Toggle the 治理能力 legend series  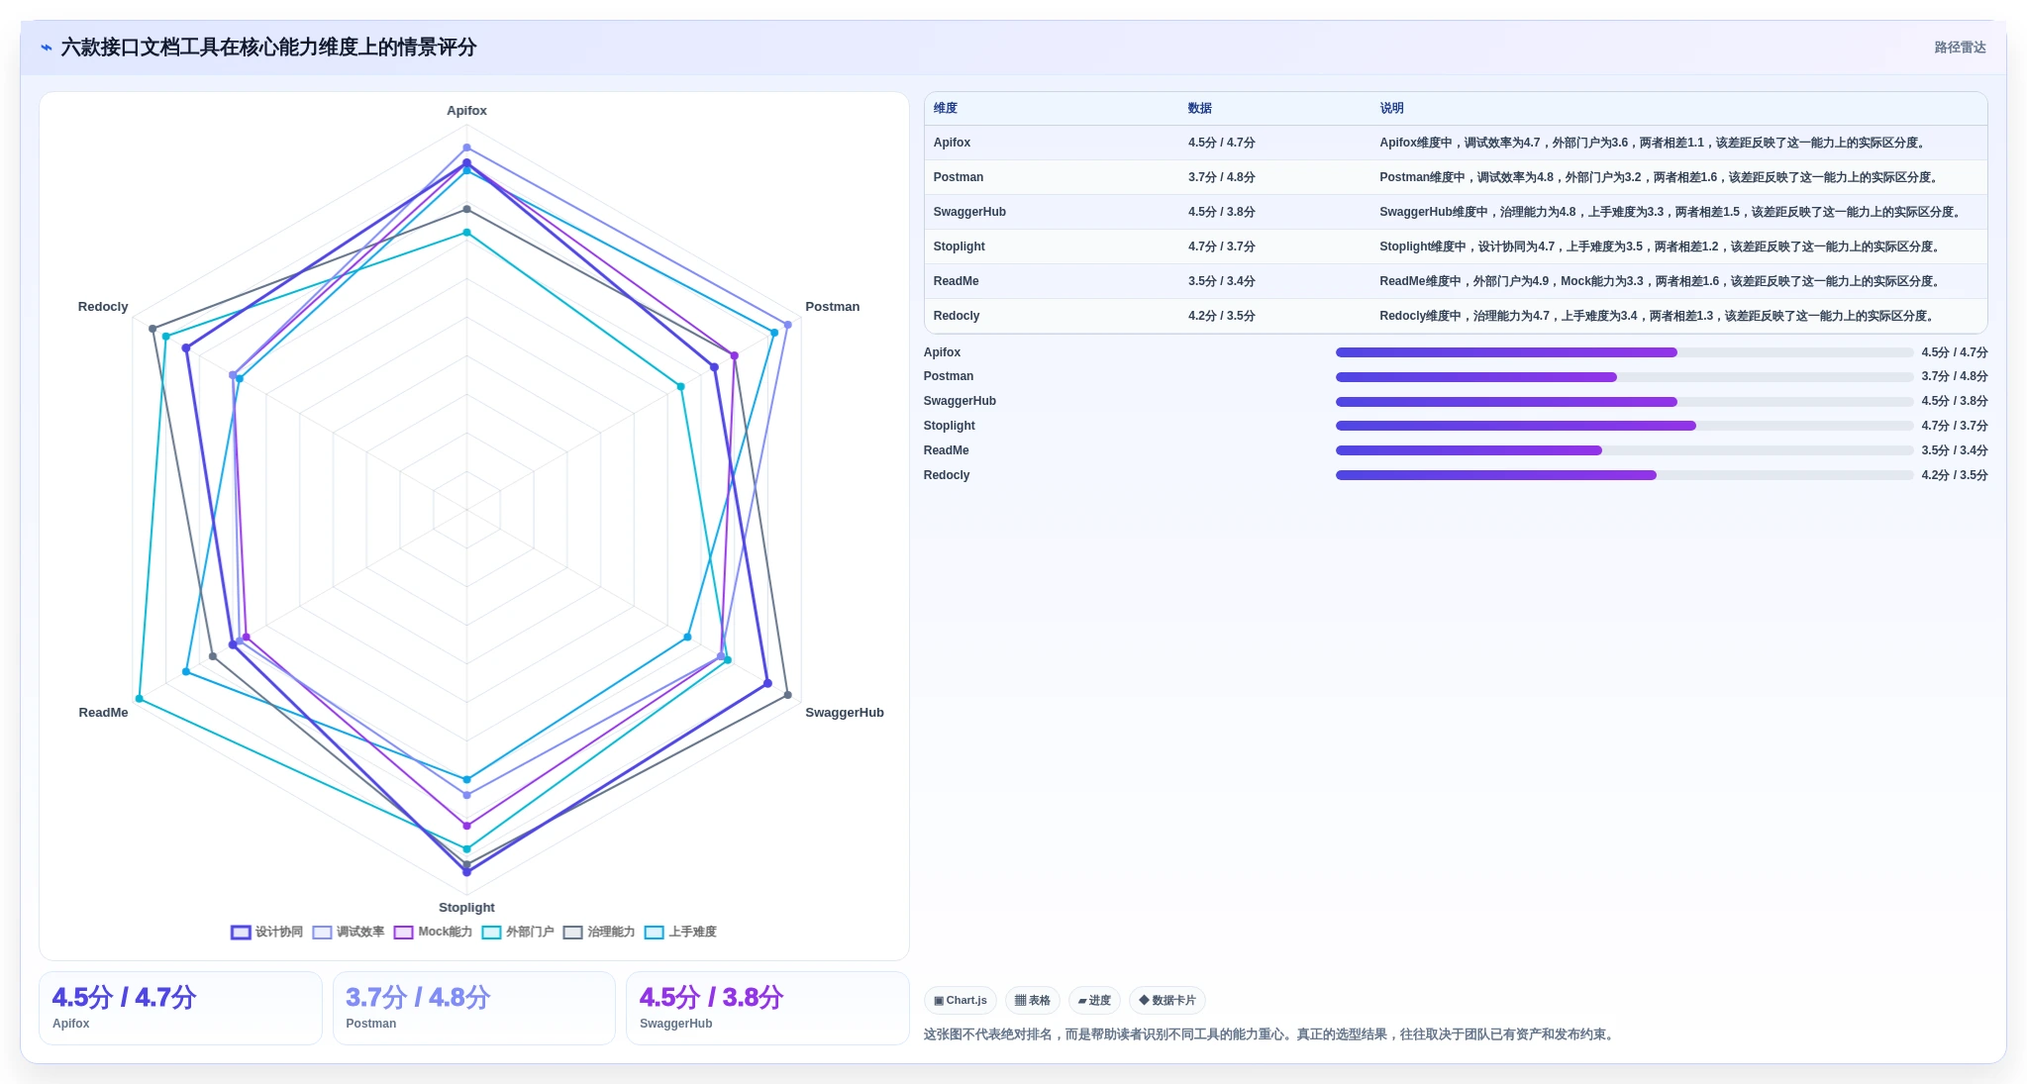(599, 932)
